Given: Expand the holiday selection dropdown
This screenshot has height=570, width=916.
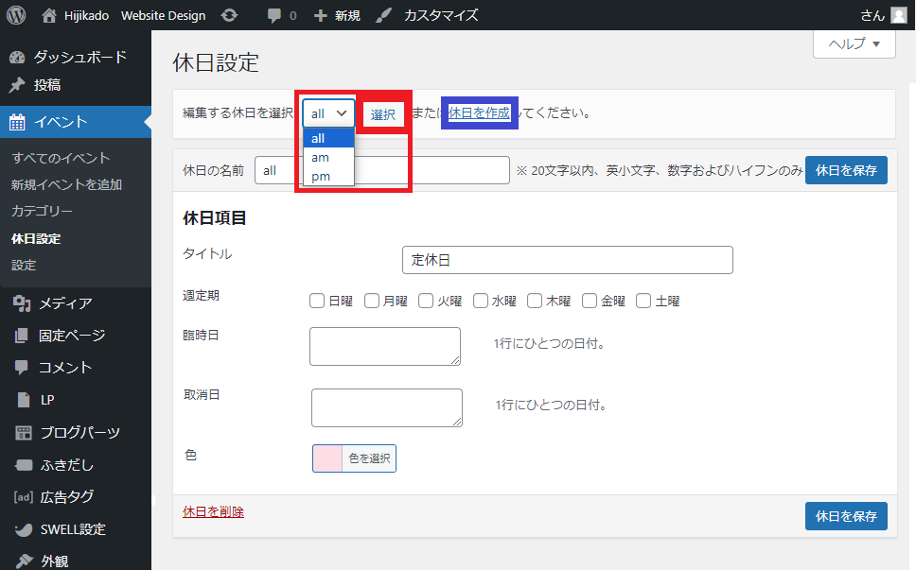Looking at the screenshot, I should point(328,113).
